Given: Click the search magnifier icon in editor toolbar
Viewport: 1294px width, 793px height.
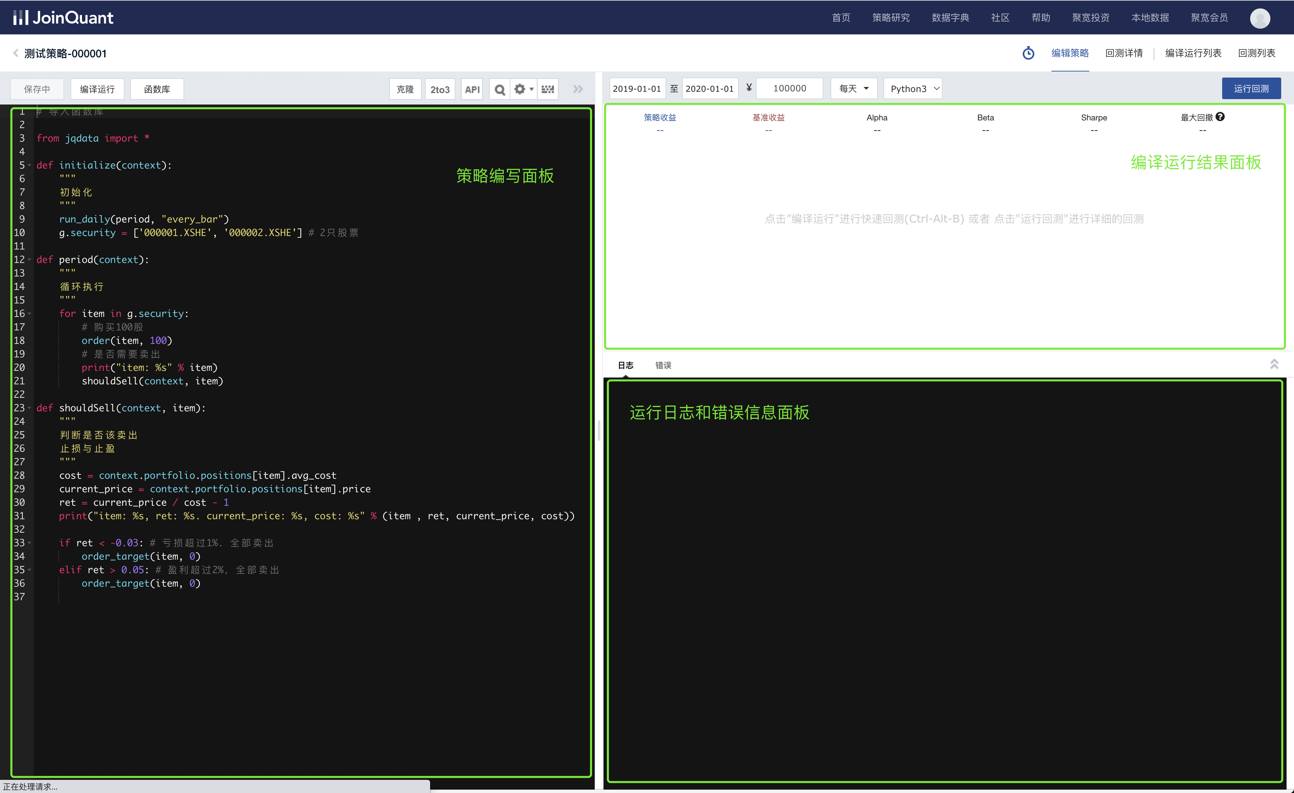Looking at the screenshot, I should [500, 89].
